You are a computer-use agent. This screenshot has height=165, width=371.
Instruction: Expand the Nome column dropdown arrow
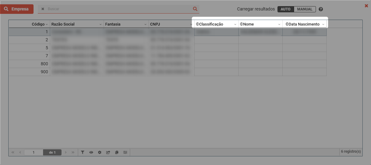tap(279, 24)
